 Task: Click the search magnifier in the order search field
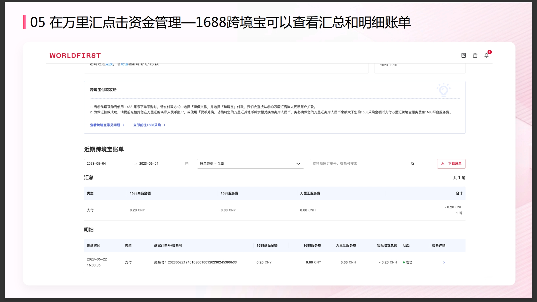413,164
